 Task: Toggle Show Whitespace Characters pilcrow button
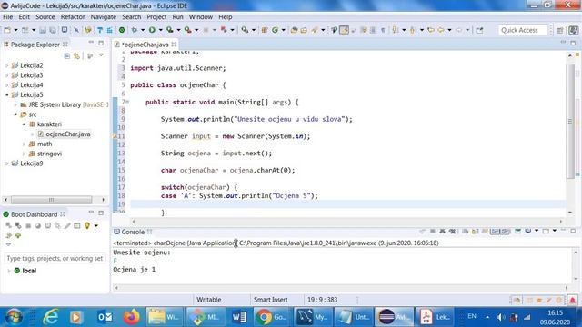(383, 30)
